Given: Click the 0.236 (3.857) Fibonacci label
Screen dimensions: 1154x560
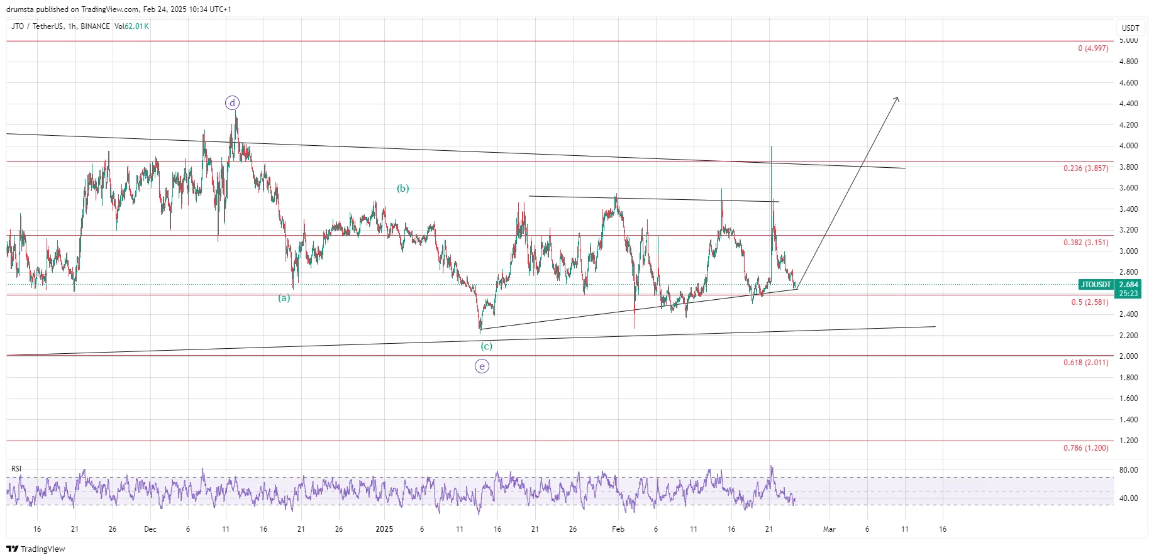Looking at the screenshot, I should click(1085, 168).
